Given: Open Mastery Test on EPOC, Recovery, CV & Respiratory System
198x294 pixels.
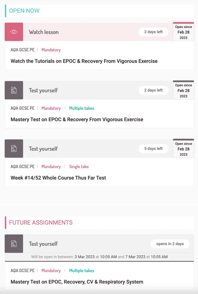Looking at the screenshot, I should click(77, 282).
